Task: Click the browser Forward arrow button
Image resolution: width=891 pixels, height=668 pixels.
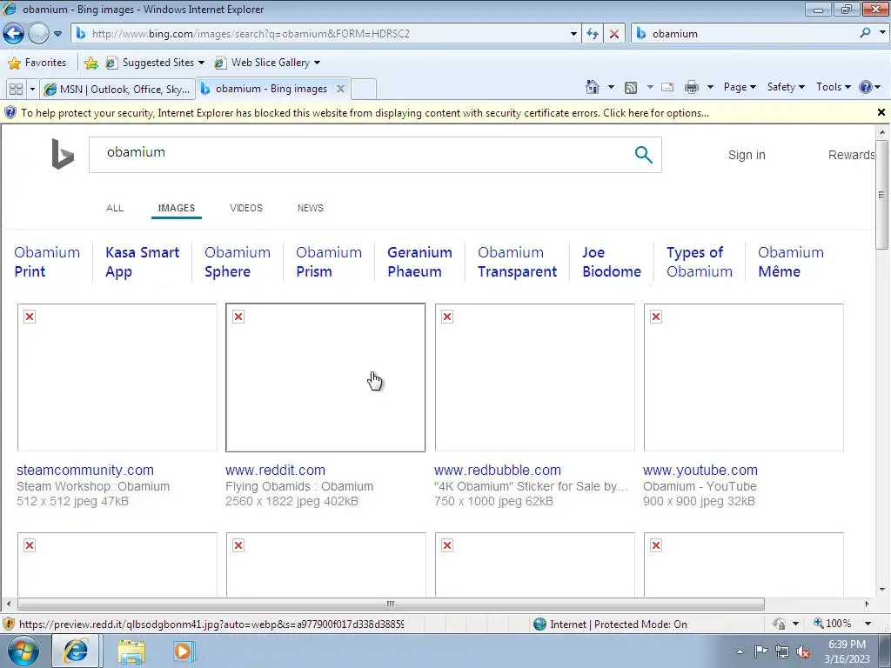Action: (x=38, y=34)
